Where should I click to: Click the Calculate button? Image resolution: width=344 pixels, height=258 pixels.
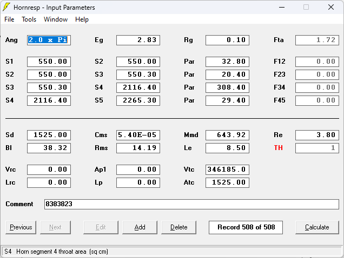pos(317,227)
